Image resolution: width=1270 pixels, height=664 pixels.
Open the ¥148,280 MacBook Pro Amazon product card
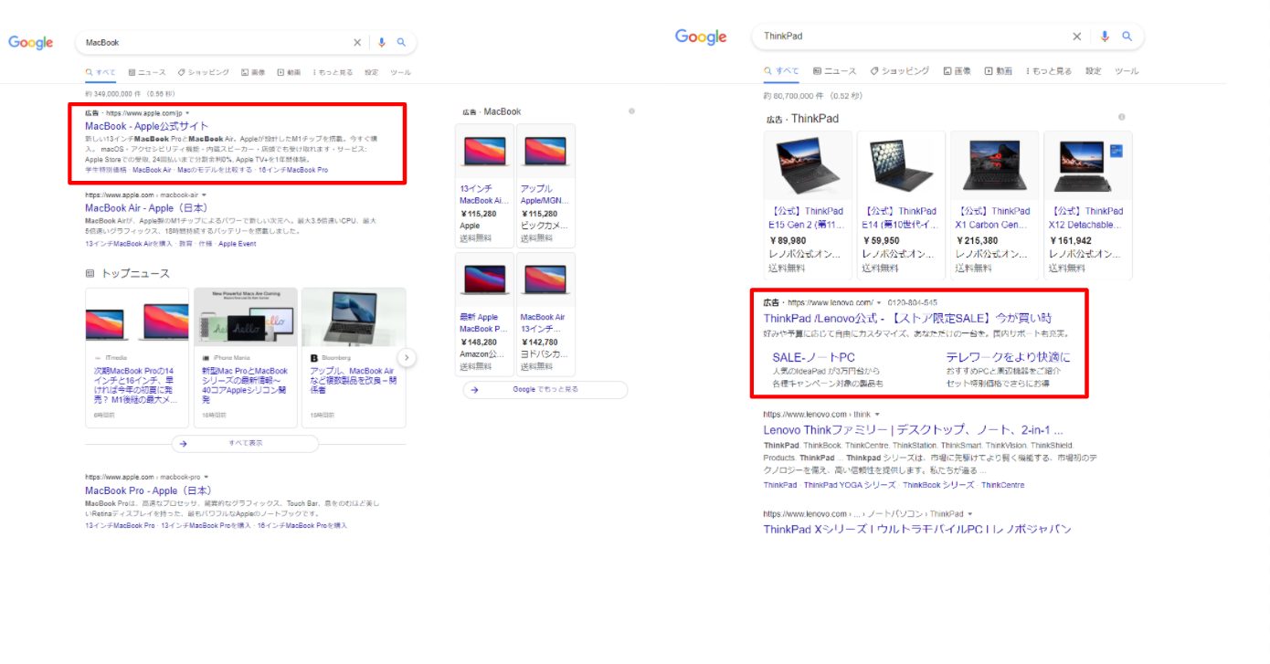484,313
